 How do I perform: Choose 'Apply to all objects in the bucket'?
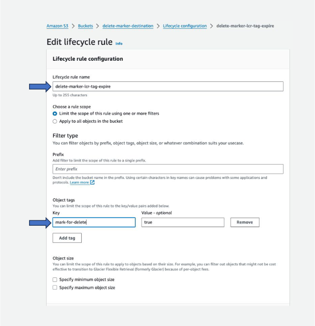[x=55, y=122]
